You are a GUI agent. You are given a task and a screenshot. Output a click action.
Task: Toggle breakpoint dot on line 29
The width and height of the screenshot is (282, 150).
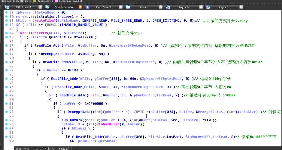coord(6,12)
